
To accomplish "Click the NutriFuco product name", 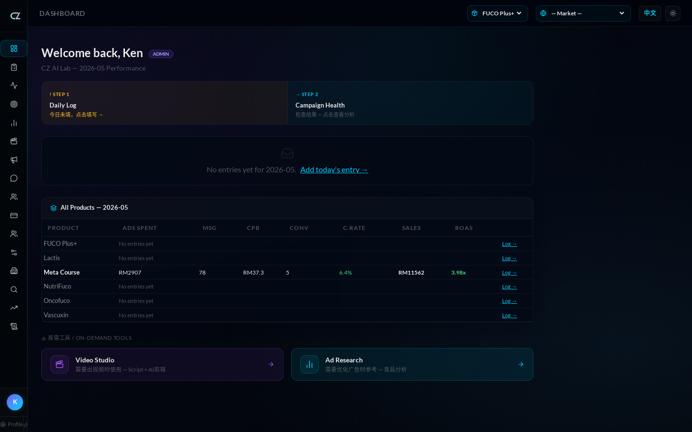I will click(x=57, y=286).
